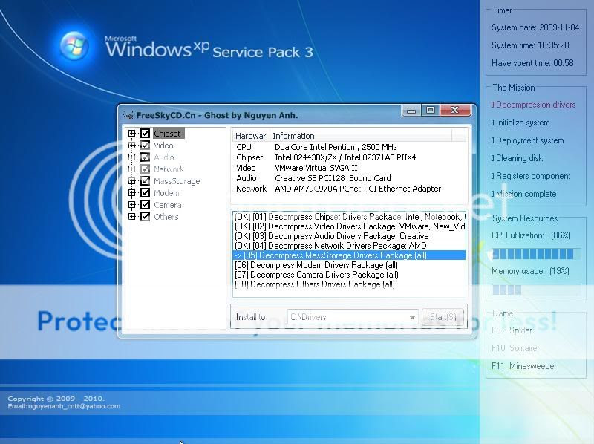Viewport: 594px width, 444px height.
Task: Expand the Others tree node
Action: point(131,217)
